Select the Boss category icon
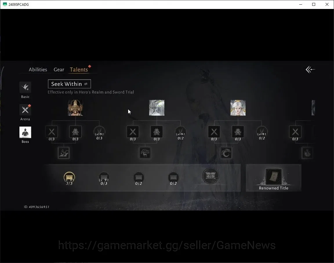This screenshot has height=263, width=334. (25, 132)
